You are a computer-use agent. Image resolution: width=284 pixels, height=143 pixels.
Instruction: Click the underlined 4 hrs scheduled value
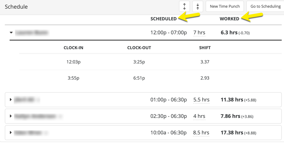tap(199, 116)
